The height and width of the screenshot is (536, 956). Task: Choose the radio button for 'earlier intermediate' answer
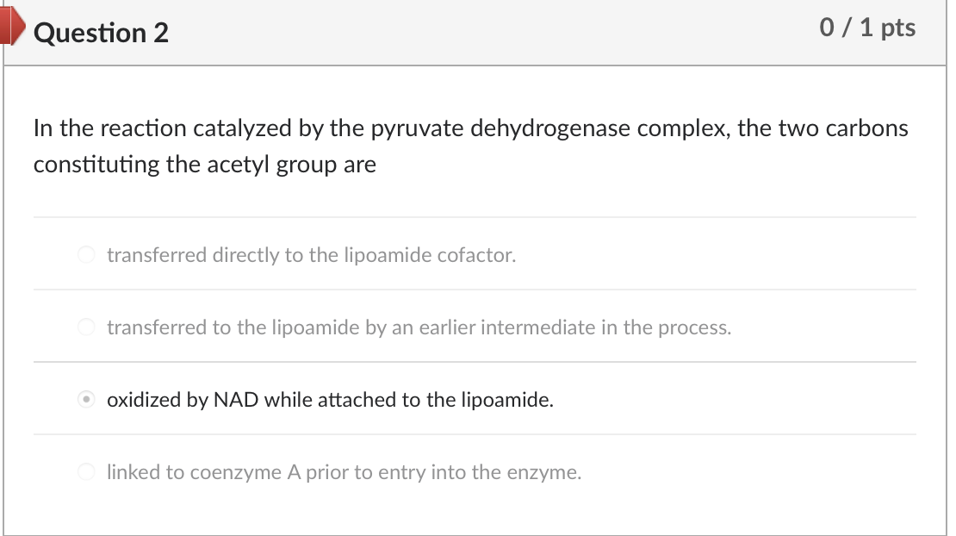(86, 327)
